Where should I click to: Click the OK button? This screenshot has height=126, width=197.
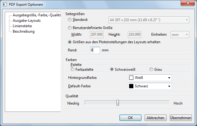pos(130,118)
